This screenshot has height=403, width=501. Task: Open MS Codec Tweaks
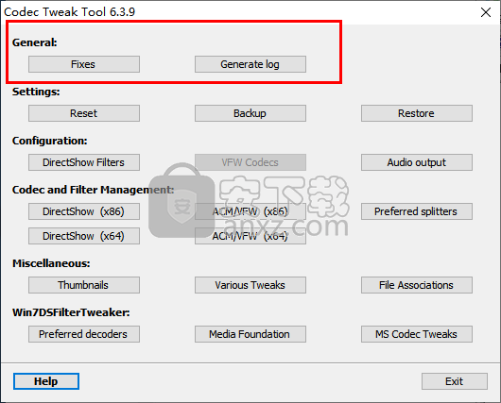(417, 334)
